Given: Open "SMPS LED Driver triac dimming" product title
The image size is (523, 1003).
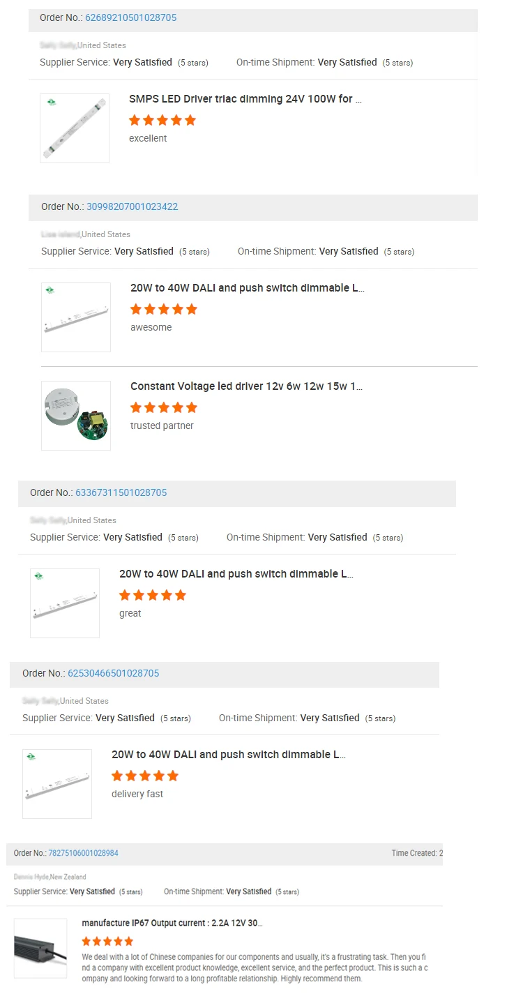Looking at the screenshot, I should [245, 100].
